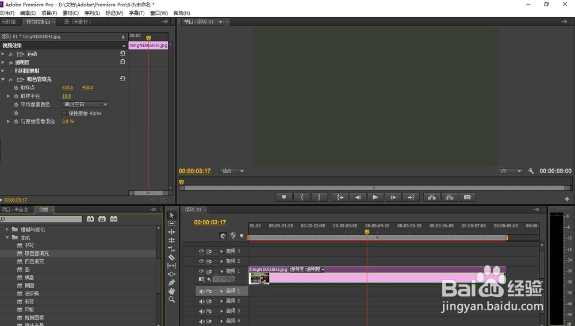This screenshot has width=575, height=326.
Task: Select the Selection arrow tool
Action: click(171, 215)
